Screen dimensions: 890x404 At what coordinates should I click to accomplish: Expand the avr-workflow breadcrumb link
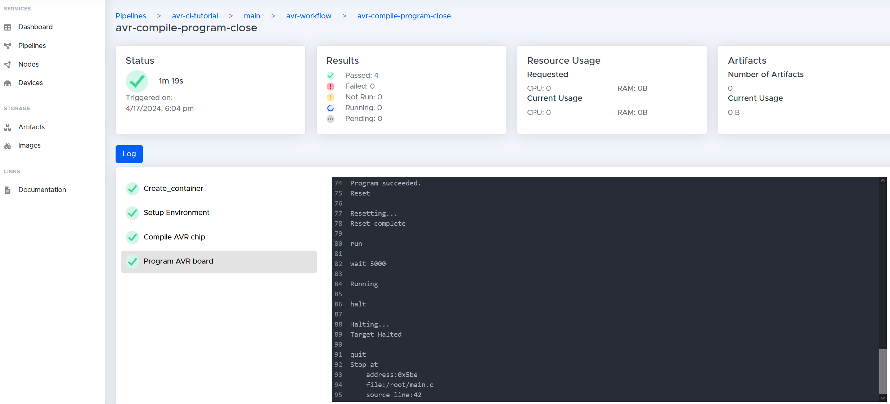[x=308, y=15]
